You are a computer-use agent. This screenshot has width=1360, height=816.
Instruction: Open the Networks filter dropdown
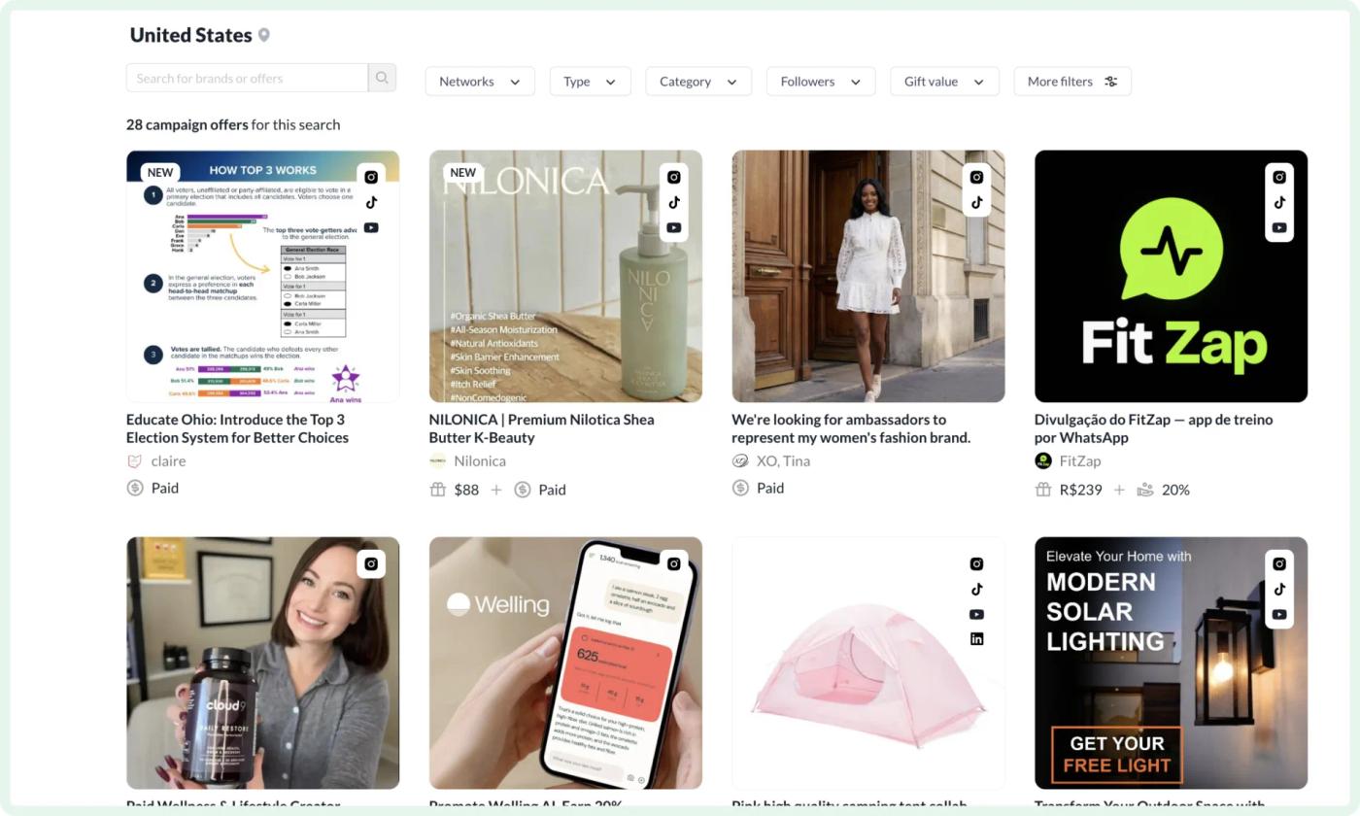pos(480,82)
